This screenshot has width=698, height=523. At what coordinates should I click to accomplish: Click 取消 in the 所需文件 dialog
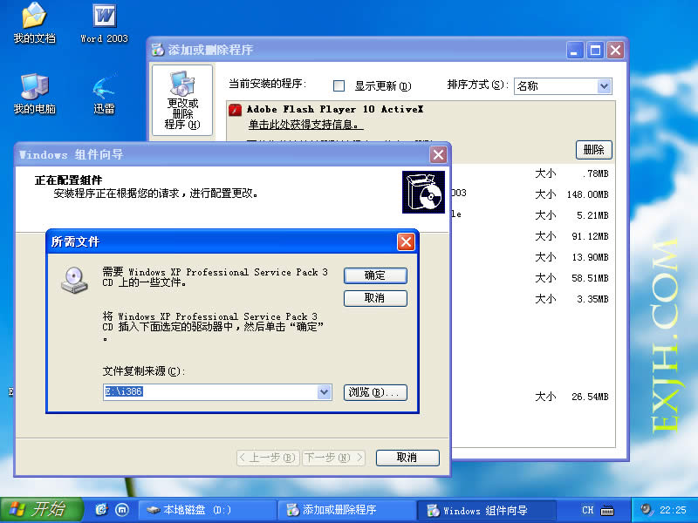click(375, 298)
